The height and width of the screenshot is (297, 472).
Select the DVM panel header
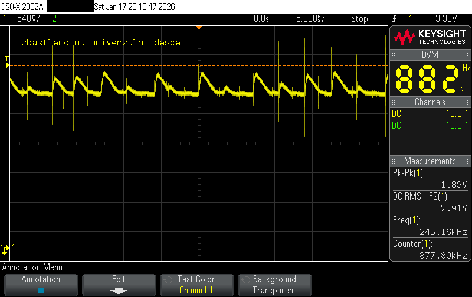[x=429, y=55]
